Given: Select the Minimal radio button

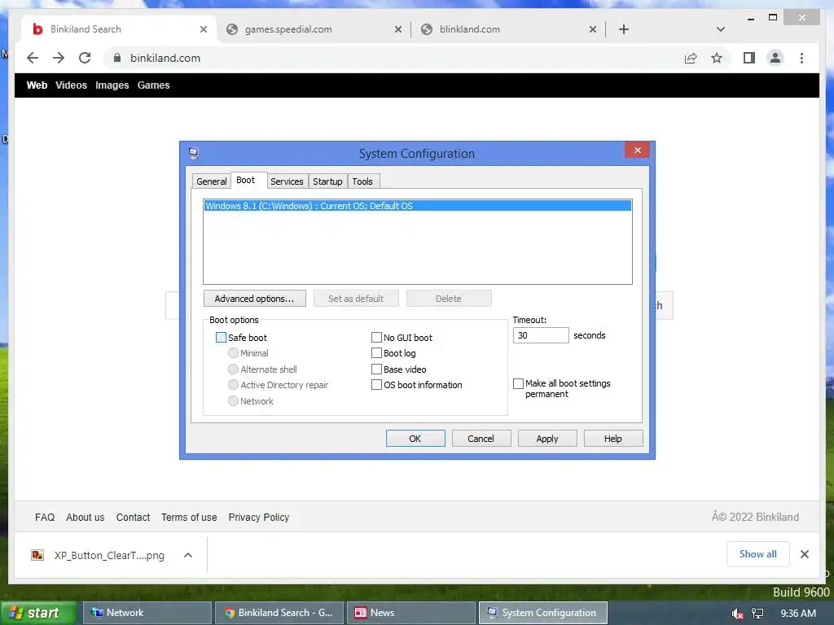Looking at the screenshot, I should pyautogui.click(x=233, y=353).
